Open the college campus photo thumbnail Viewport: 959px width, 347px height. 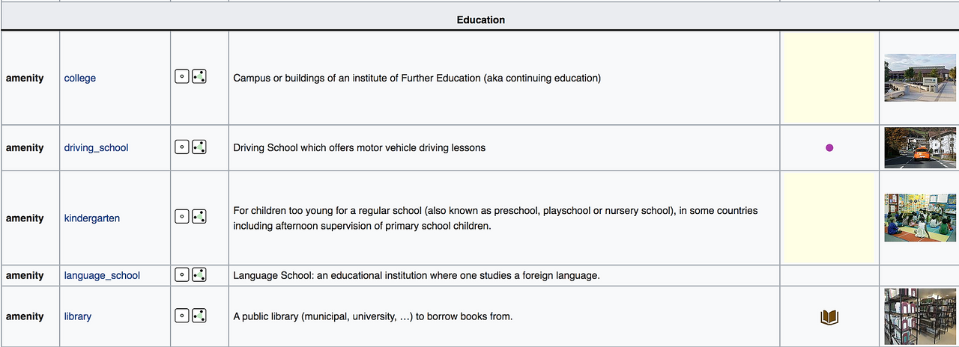tap(920, 78)
